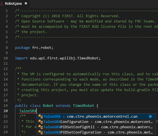Click the 'import' keyword on line 10
Viewport: 158px width, 136px height.
(21, 58)
